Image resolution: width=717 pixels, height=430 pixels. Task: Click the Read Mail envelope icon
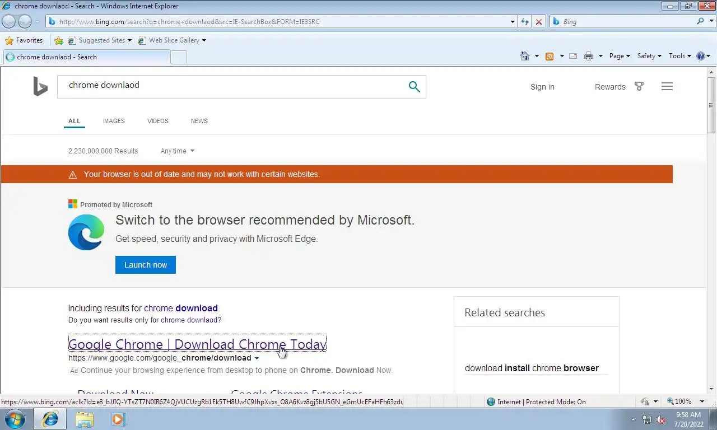573,56
